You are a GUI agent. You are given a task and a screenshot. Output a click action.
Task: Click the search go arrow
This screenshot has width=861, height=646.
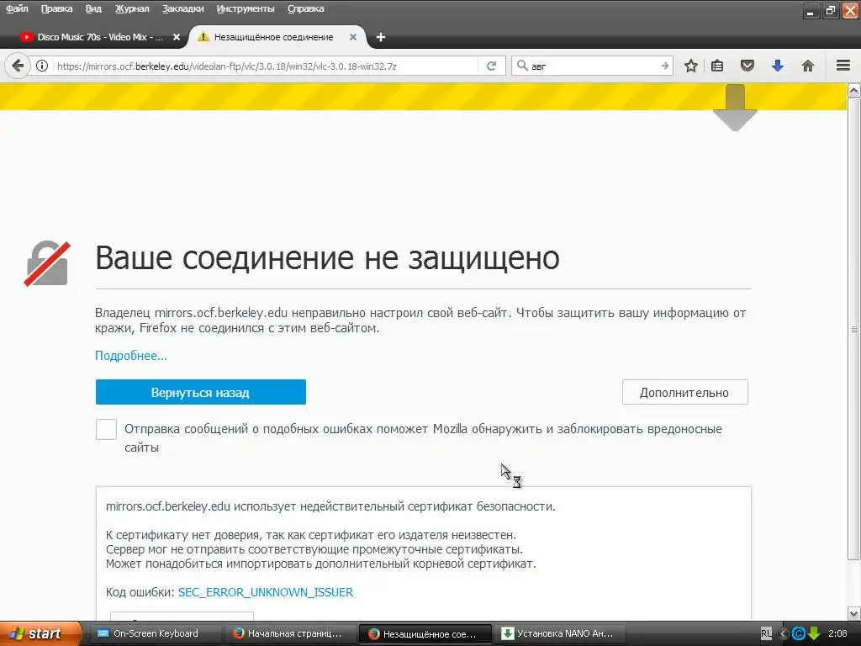point(664,66)
